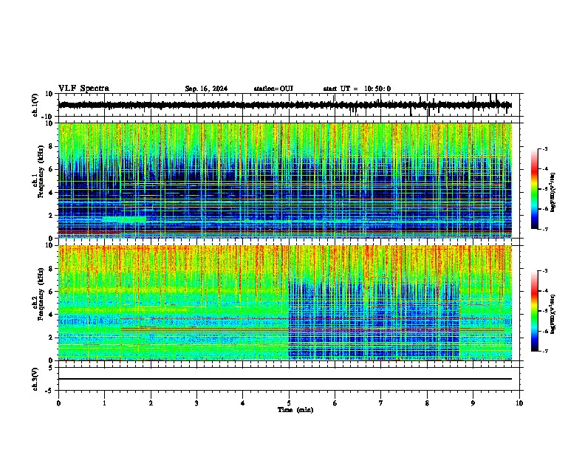The width and height of the screenshot is (585, 452).
Task: Click the time axis tick label "9"
Action: pyautogui.click(x=473, y=403)
